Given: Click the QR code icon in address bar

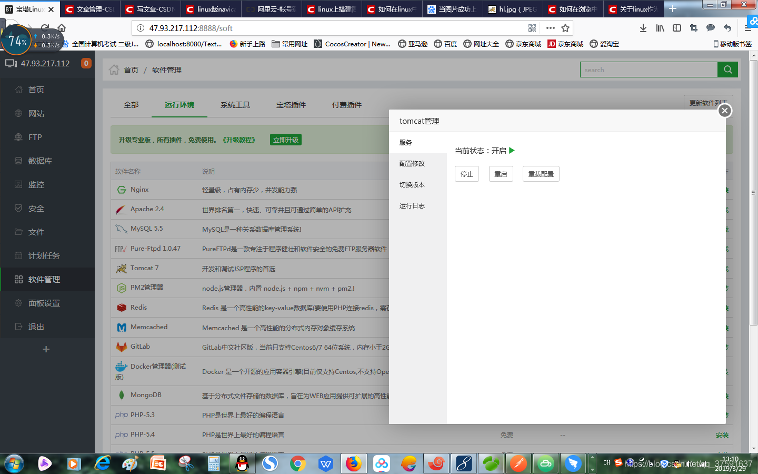Looking at the screenshot, I should (x=532, y=28).
